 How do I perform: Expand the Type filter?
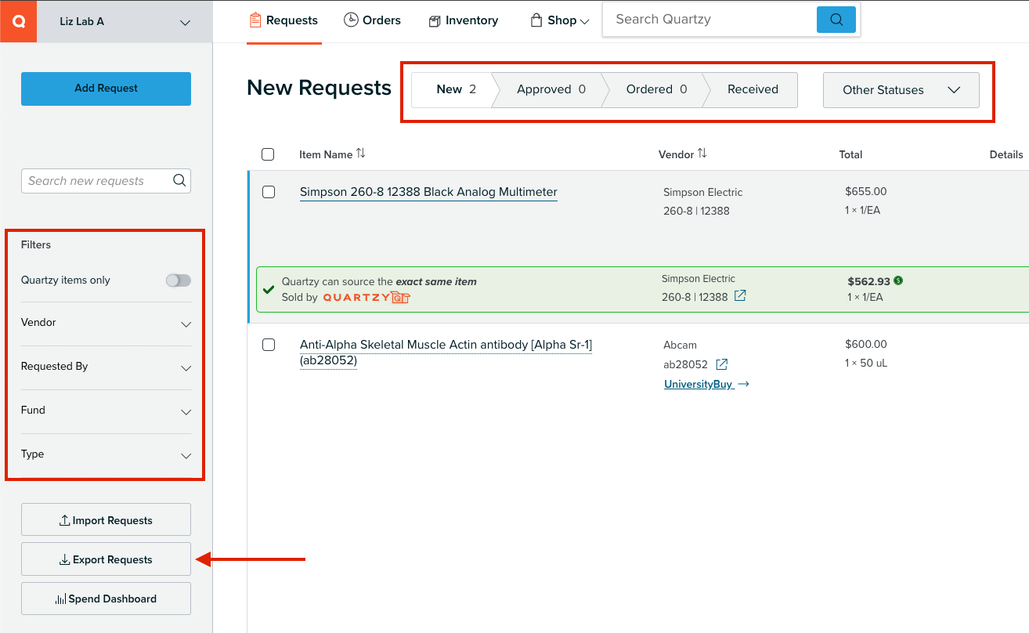(x=106, y=454)
